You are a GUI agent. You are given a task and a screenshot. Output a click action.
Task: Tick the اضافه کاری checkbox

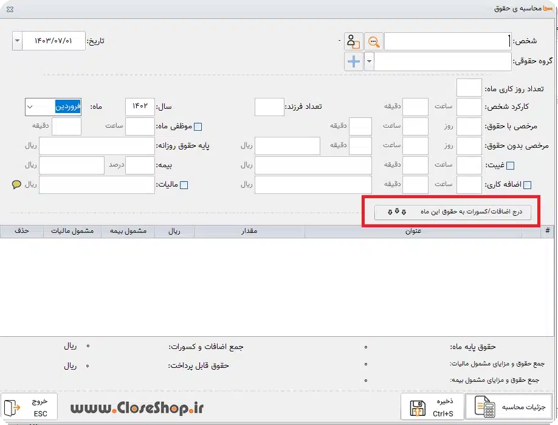click(528, 185)
